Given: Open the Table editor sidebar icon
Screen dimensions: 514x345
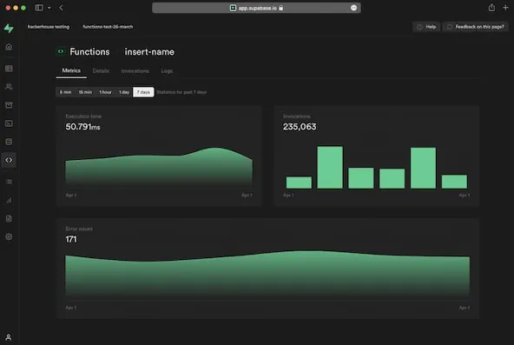Looking at the screenshot, I should [9, 68].
